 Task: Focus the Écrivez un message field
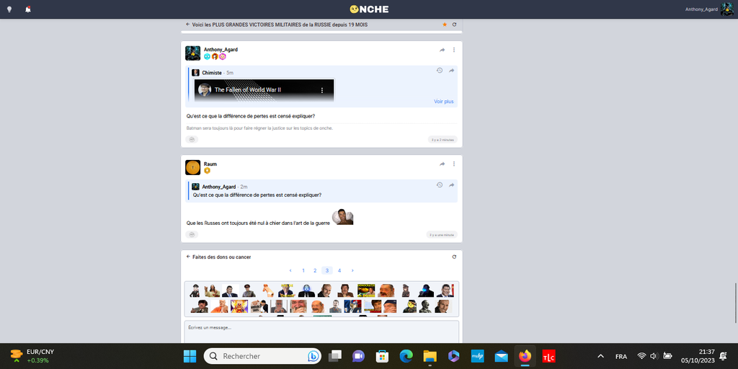321,332
